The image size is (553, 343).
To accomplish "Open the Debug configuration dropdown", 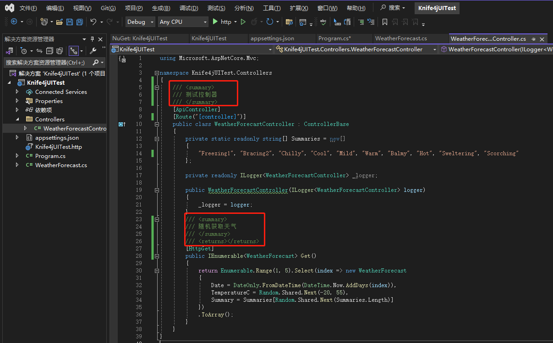I will [140, 22].
